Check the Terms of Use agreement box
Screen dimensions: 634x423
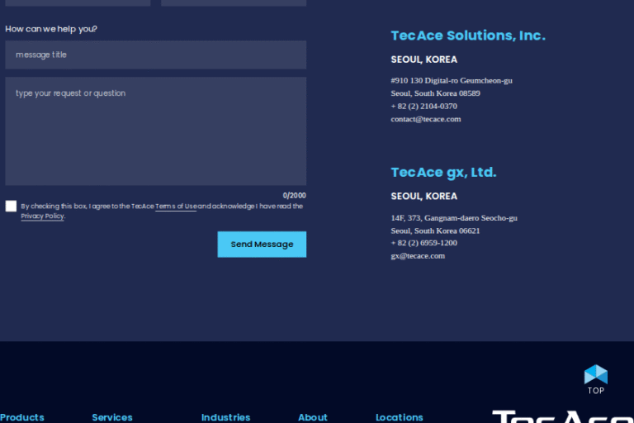pyautogui.click(x=11, y=206)
